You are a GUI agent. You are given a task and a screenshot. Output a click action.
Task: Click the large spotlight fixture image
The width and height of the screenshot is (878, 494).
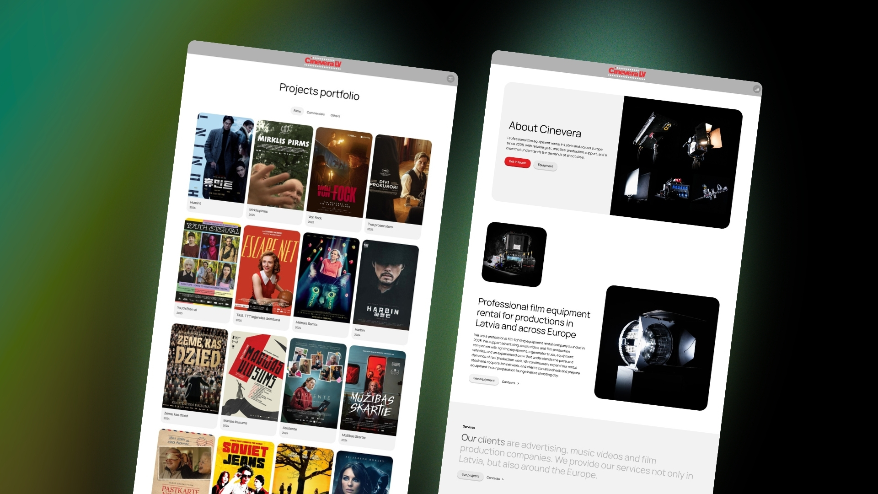(657, 348)
